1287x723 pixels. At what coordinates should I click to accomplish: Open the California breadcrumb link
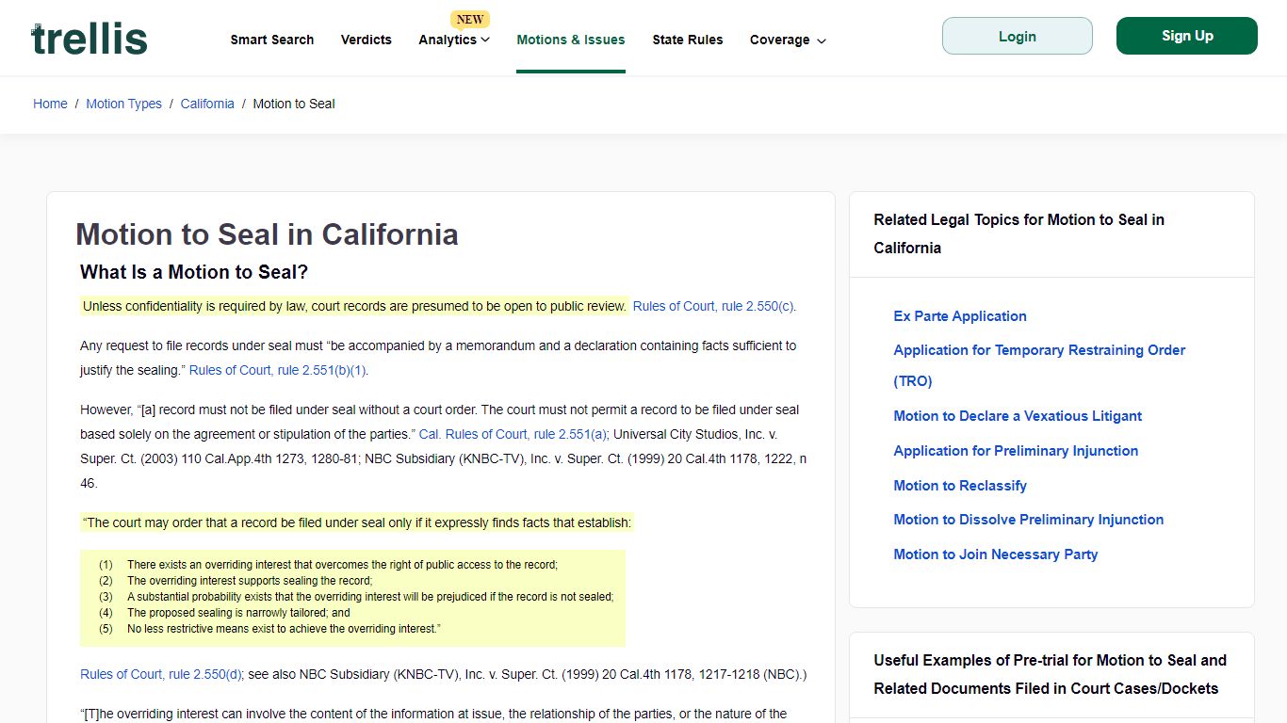[207, 104]
